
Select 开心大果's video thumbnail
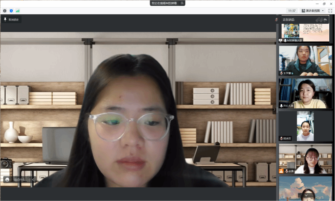[305, 93]
